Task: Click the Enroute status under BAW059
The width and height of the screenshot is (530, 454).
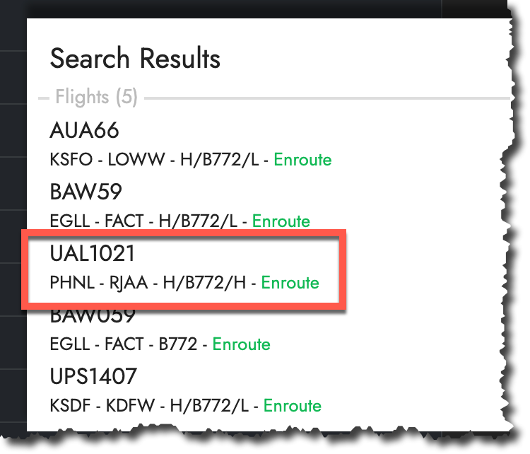Action: point(242,344)
